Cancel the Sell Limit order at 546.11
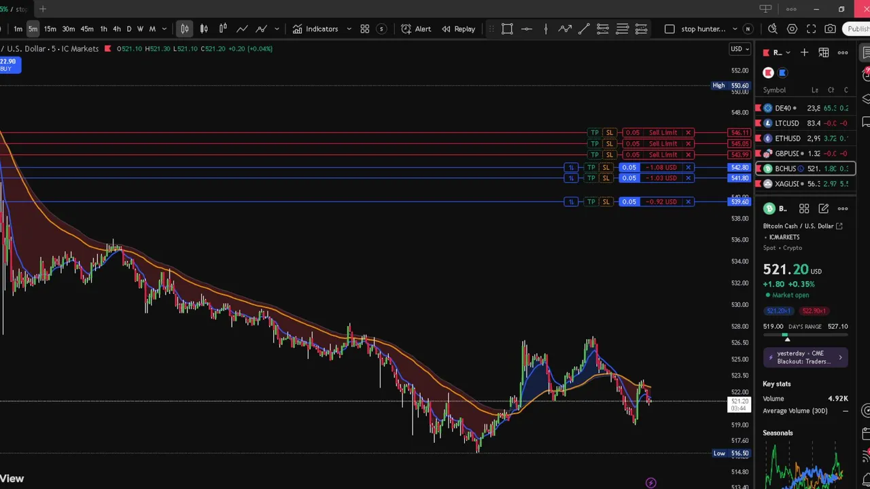 click(688, 132)
